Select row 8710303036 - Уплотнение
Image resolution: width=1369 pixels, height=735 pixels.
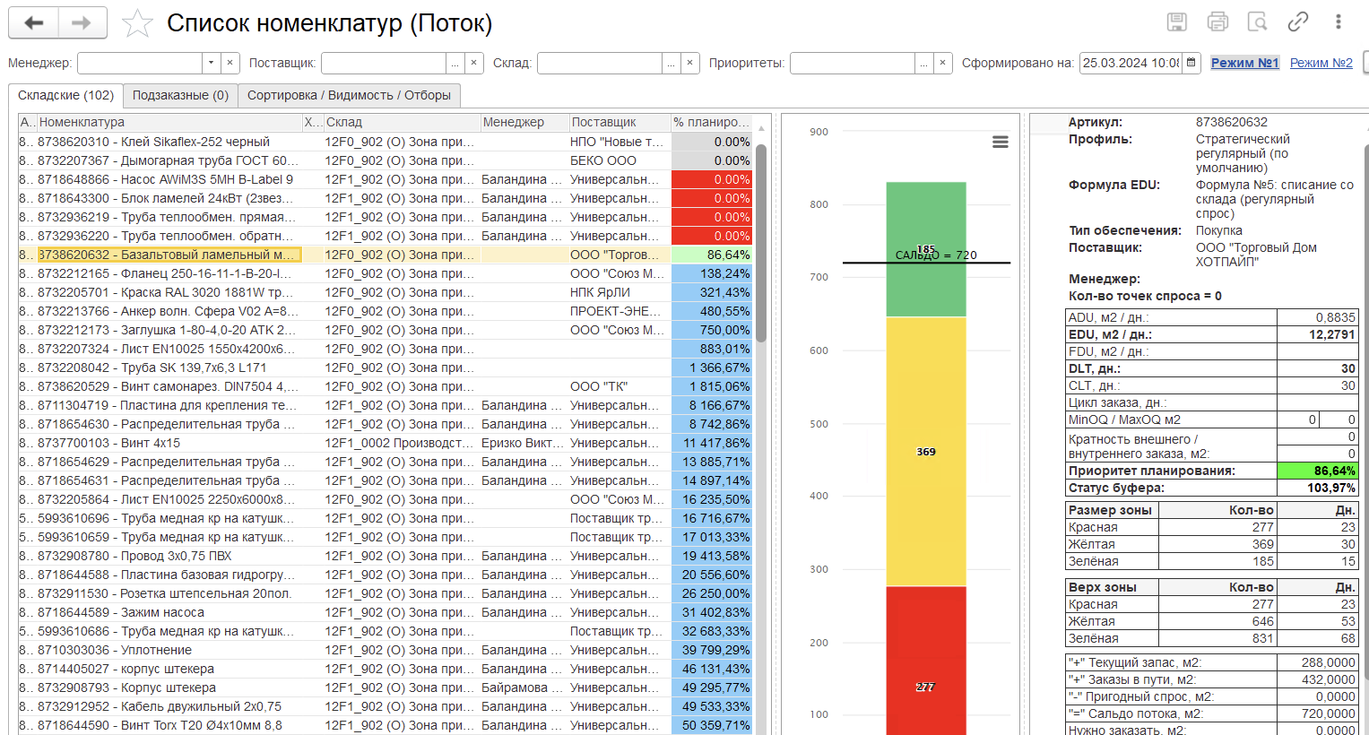point(385,650)
